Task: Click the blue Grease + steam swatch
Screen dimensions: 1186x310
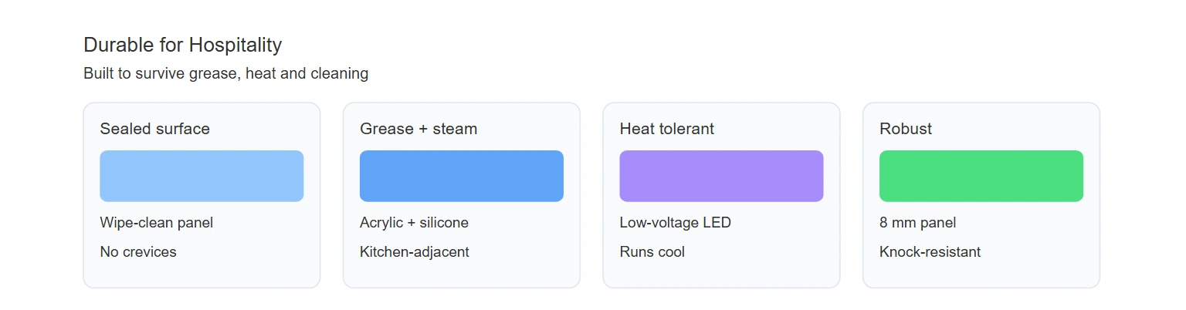Action: point(462,176)
